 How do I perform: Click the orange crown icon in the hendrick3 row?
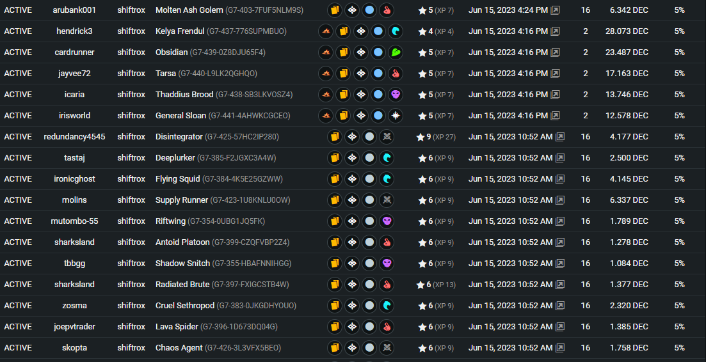click(x=326, y=31)
